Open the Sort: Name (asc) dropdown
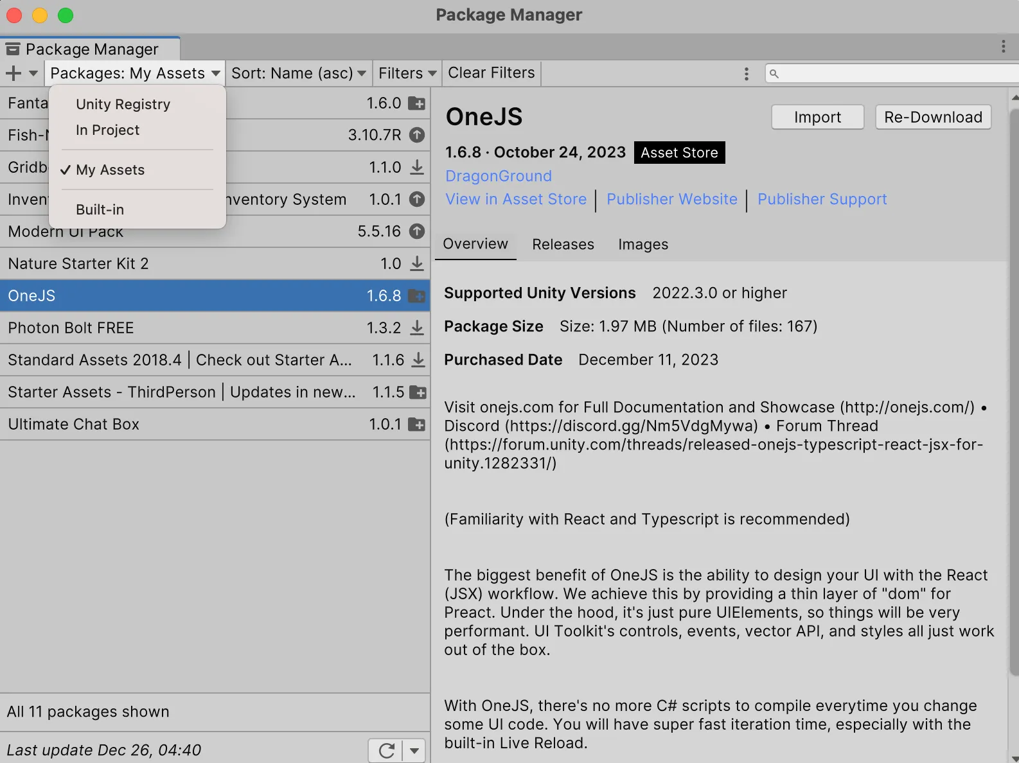This screenshot has width=1019, height=763. point(299,73)
